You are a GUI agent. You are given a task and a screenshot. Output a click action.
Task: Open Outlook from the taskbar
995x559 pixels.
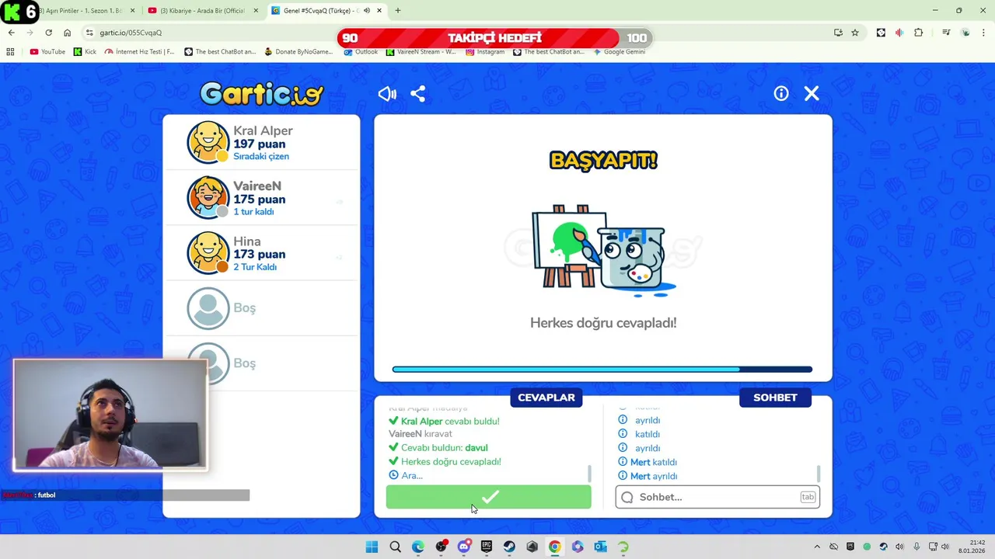[x=600, y=547]
